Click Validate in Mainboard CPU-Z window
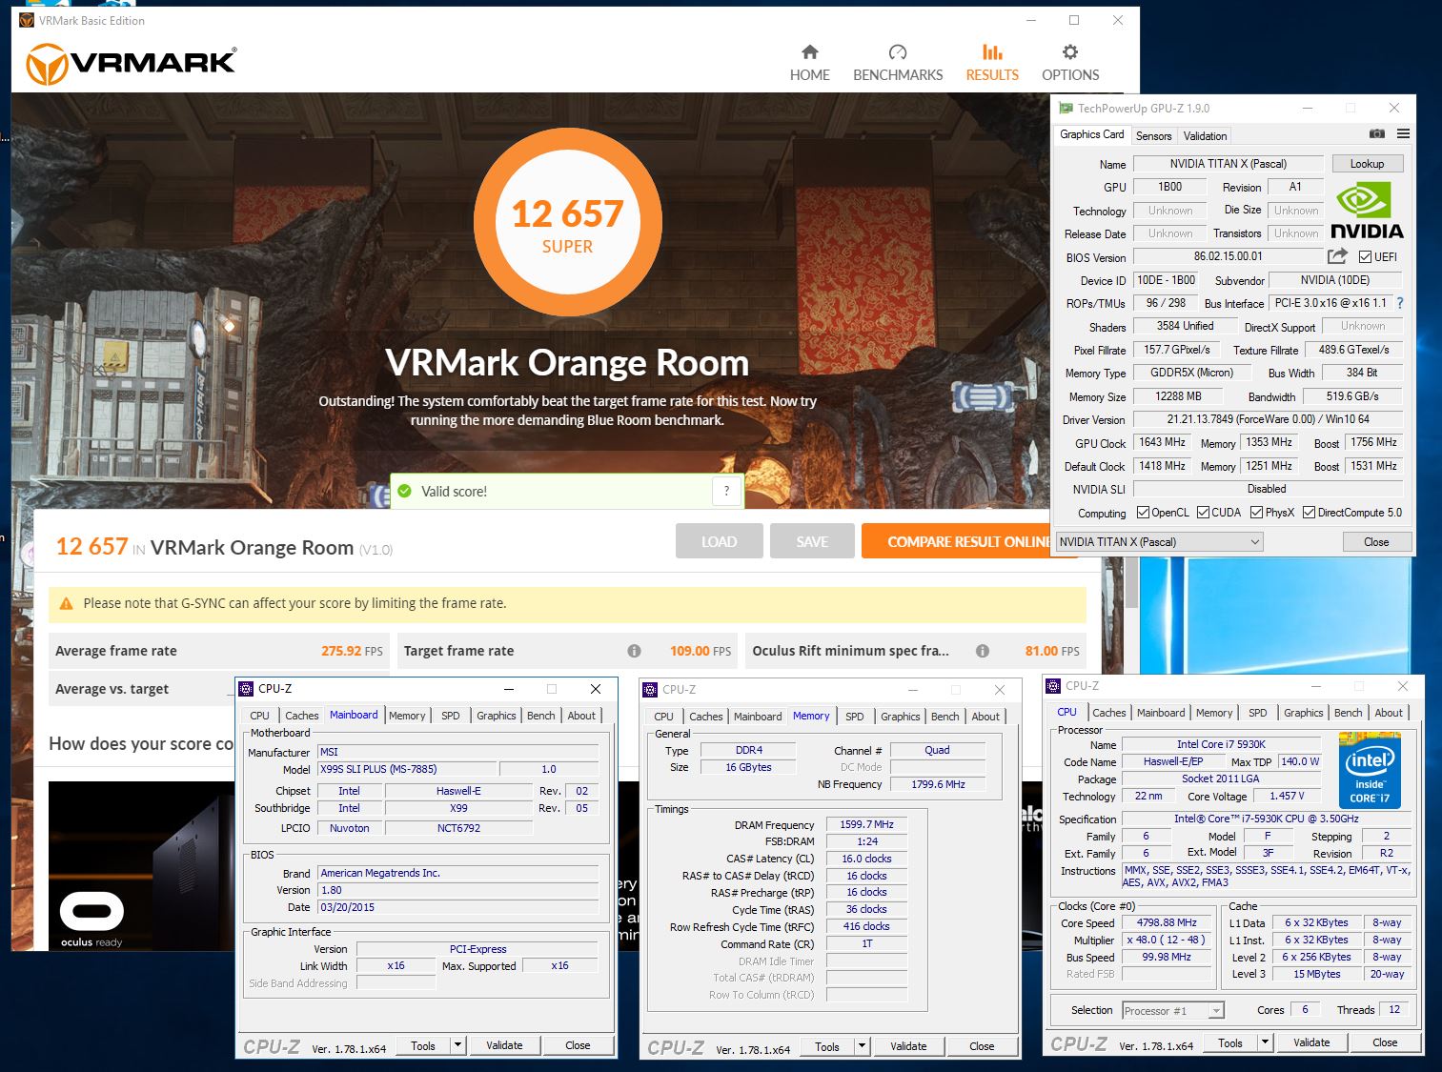This screenshot has width=1442, height=1072. click(504, 1045)
